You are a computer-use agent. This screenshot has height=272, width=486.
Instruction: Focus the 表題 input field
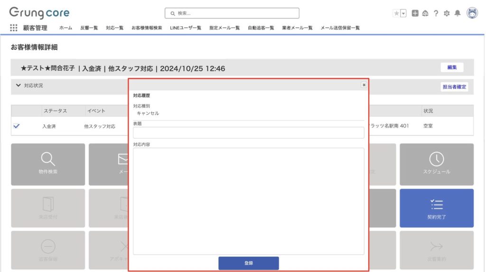click(x=248, y=132)
